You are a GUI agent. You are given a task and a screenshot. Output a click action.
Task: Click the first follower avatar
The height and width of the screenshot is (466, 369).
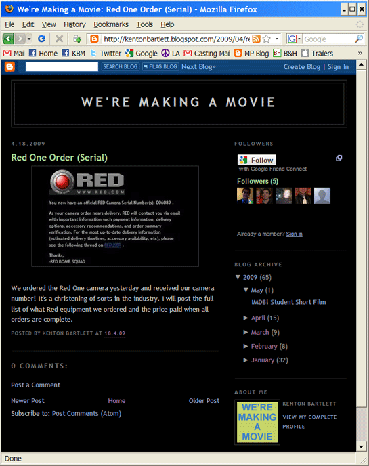pyautogui.click(x=245, y=196)
